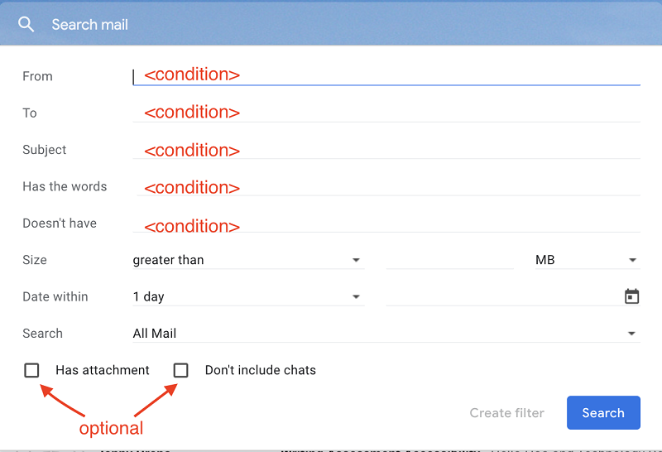
Task: Click the Create filter link
Action: click(506, 413)
